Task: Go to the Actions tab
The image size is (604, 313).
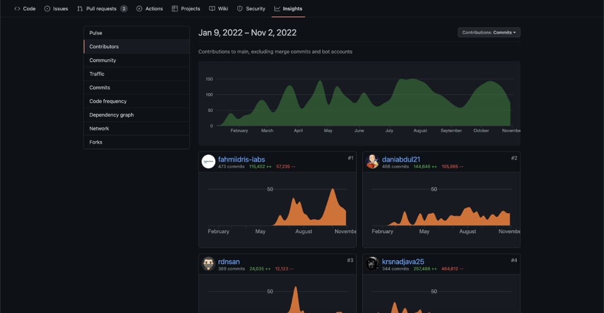Action: [x=150, y=8]
